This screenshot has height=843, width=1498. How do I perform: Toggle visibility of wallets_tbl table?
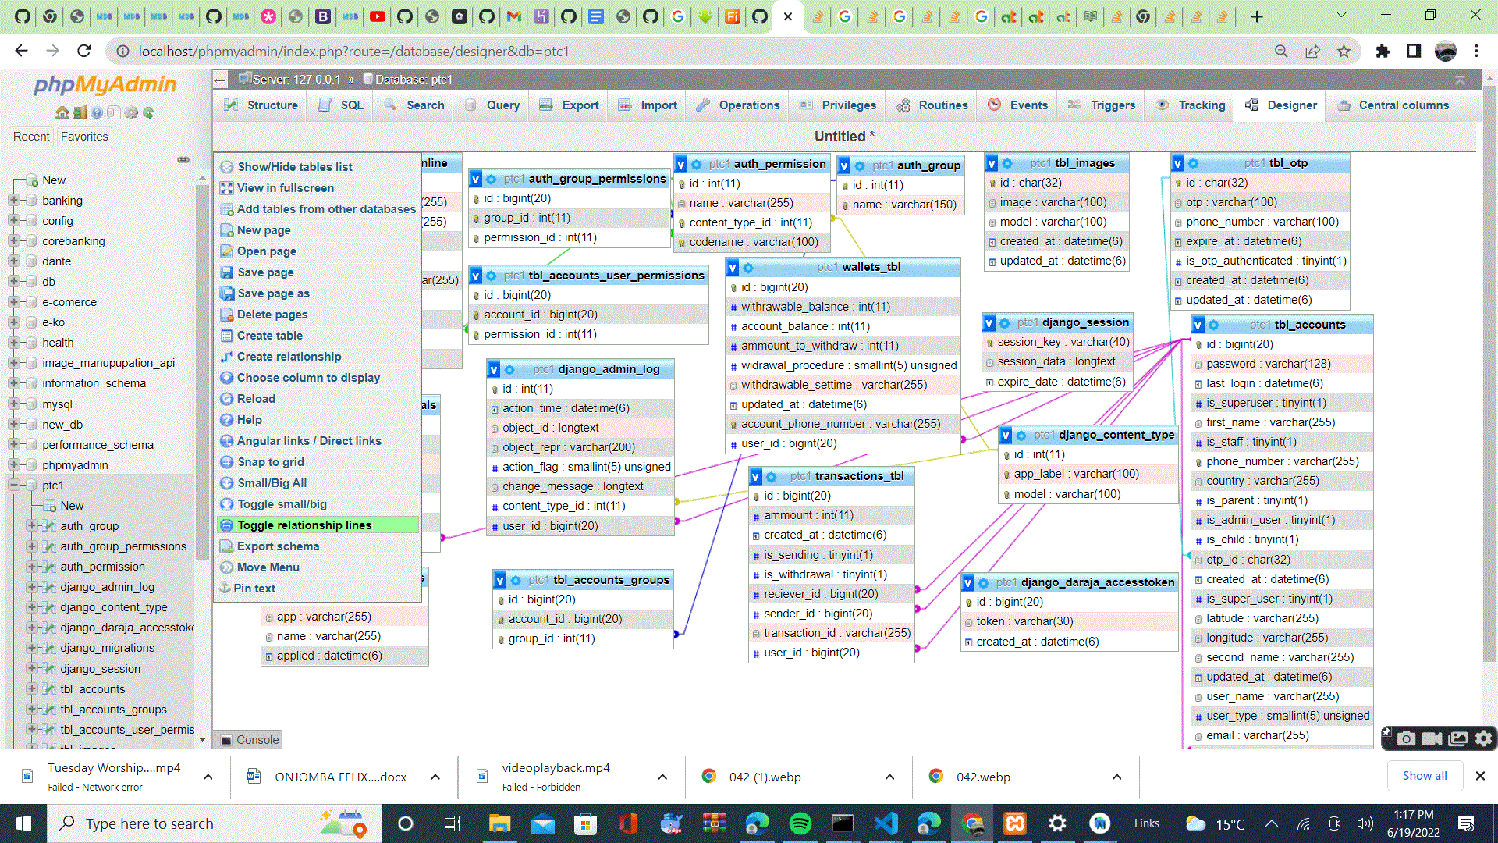click(x=733, y=268)
